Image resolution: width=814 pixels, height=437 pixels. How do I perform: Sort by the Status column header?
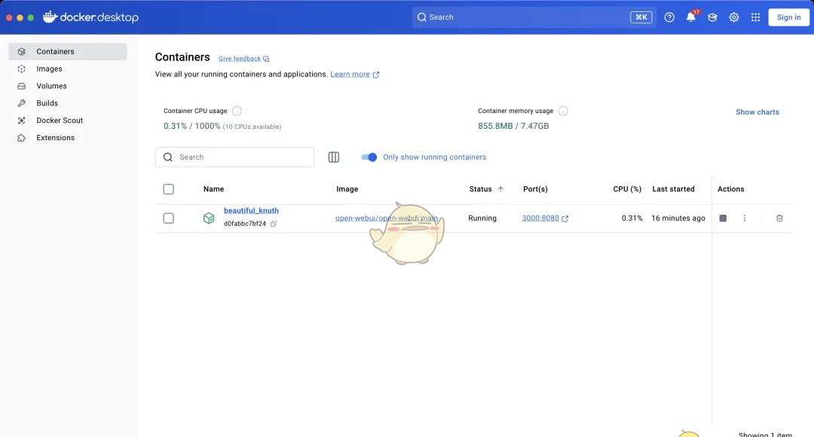[x=480, y=189]
